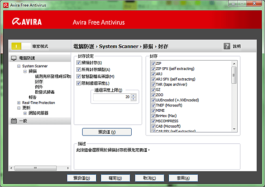265x187 pixels.
Task: Increase recursion depth with up arrow
Action: tap(133, 95)
